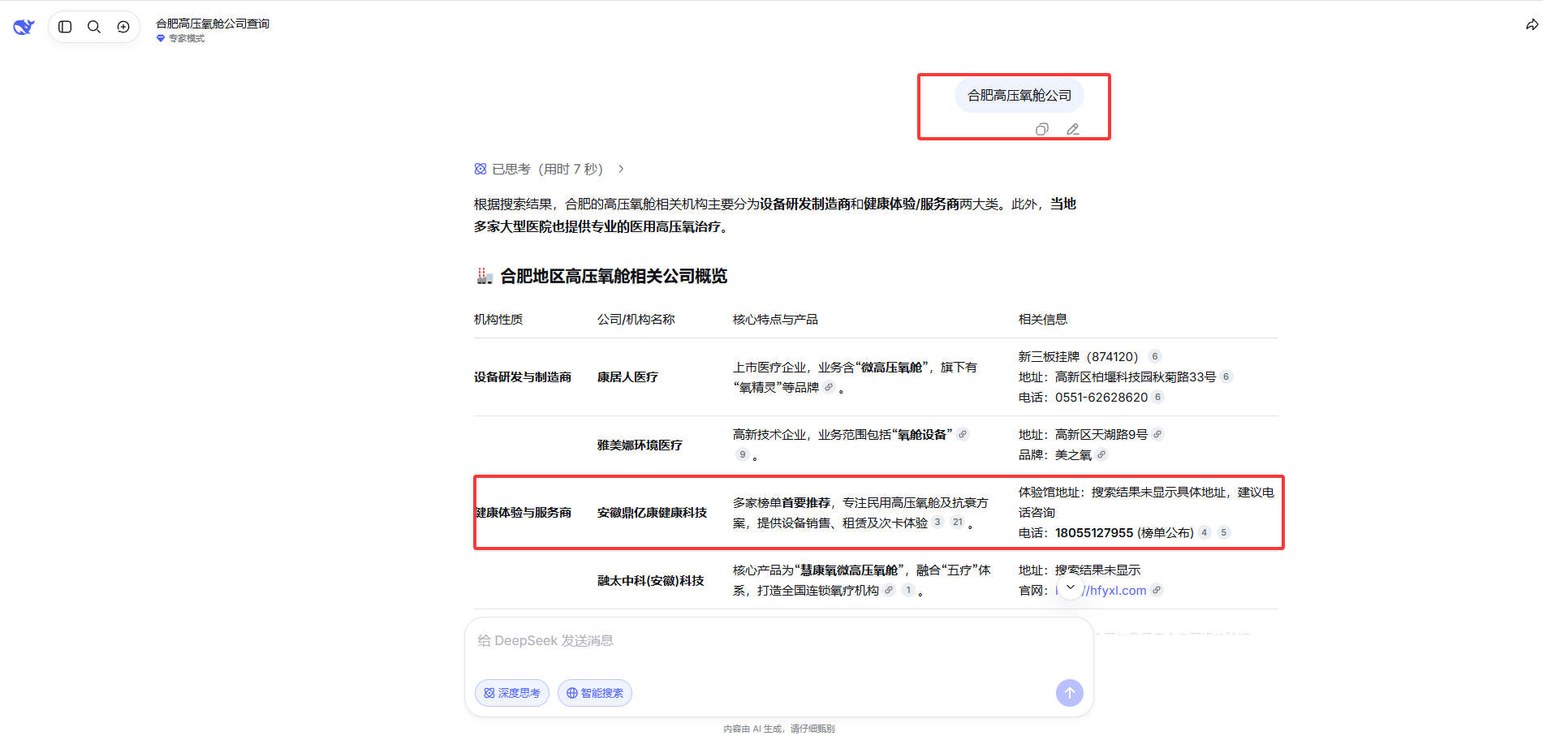Click the company name 安徽鼎亿康健康科技

click(x=652, y=513)
